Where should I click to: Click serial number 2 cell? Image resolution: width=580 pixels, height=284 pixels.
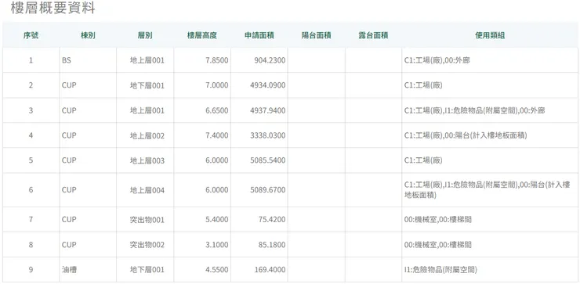click(31, 85)
